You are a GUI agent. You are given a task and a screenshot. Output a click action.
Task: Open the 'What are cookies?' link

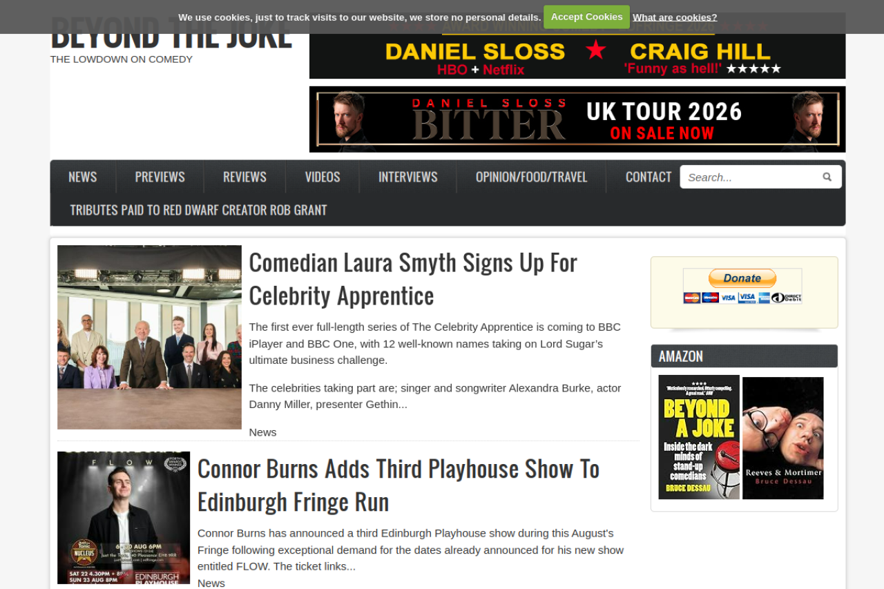pos(675,17)
